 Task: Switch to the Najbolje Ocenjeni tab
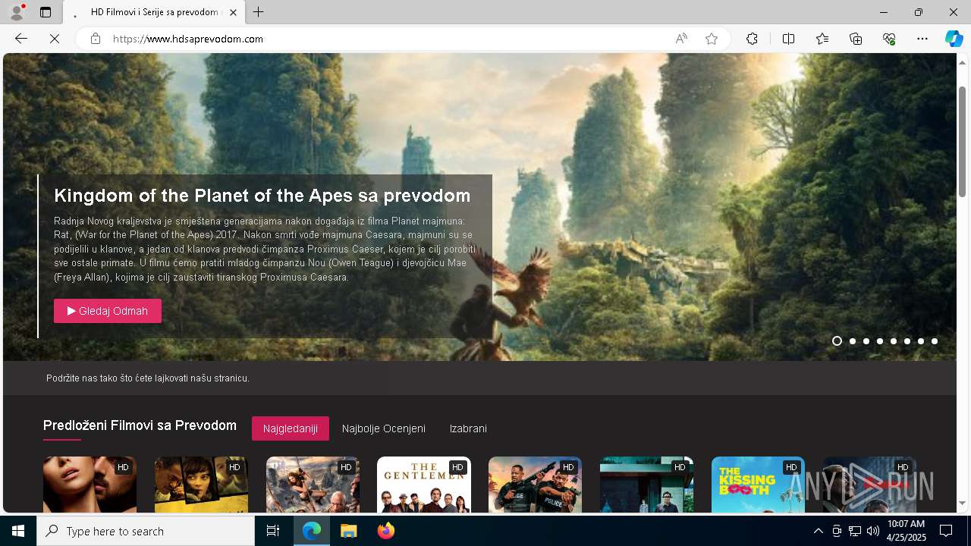[384, 428]
